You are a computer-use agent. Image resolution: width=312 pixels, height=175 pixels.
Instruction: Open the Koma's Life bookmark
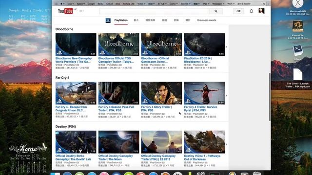129,4
